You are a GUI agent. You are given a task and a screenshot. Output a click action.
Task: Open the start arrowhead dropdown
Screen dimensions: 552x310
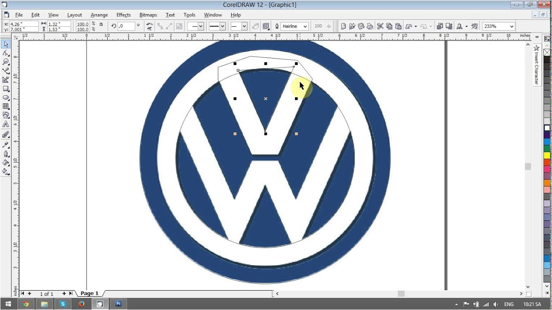(x=201, y=26)
